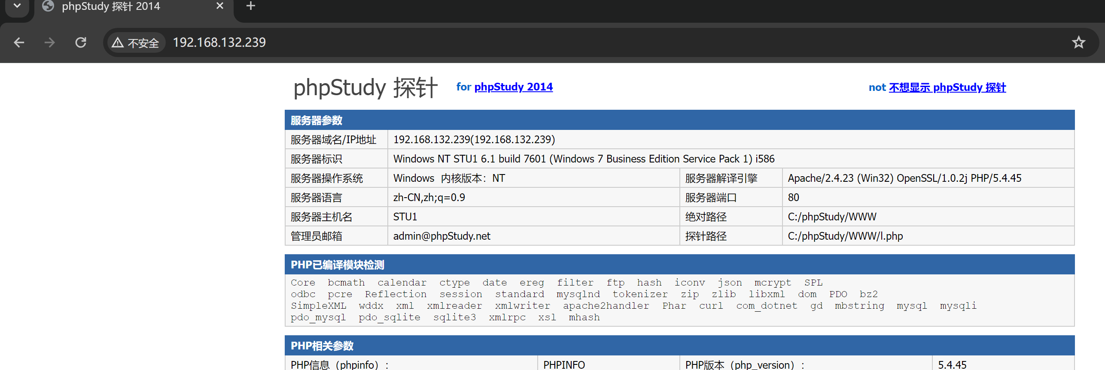Click the Apache/2.4.23 (Win32) OpenSSL engine value
Viewport: 1105px width, 370px height.
pos(904,178)
